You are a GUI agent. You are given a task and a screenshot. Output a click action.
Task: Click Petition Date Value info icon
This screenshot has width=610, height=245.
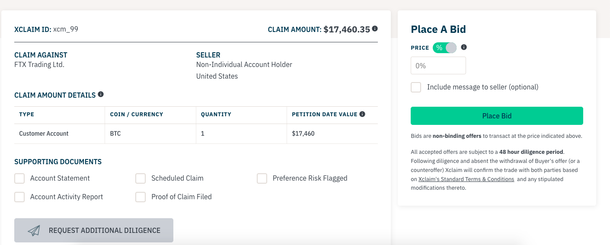pyautogui.click(x=362, y=114)
